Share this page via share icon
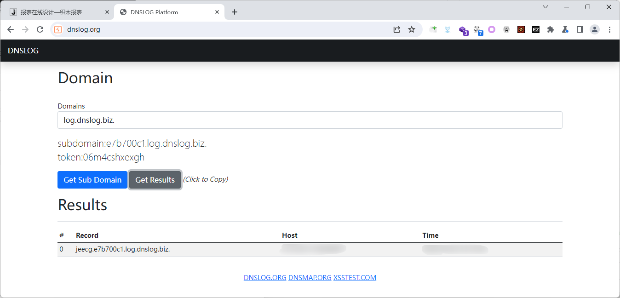This screenshot has width=620, height=298. tap(396, 29)
